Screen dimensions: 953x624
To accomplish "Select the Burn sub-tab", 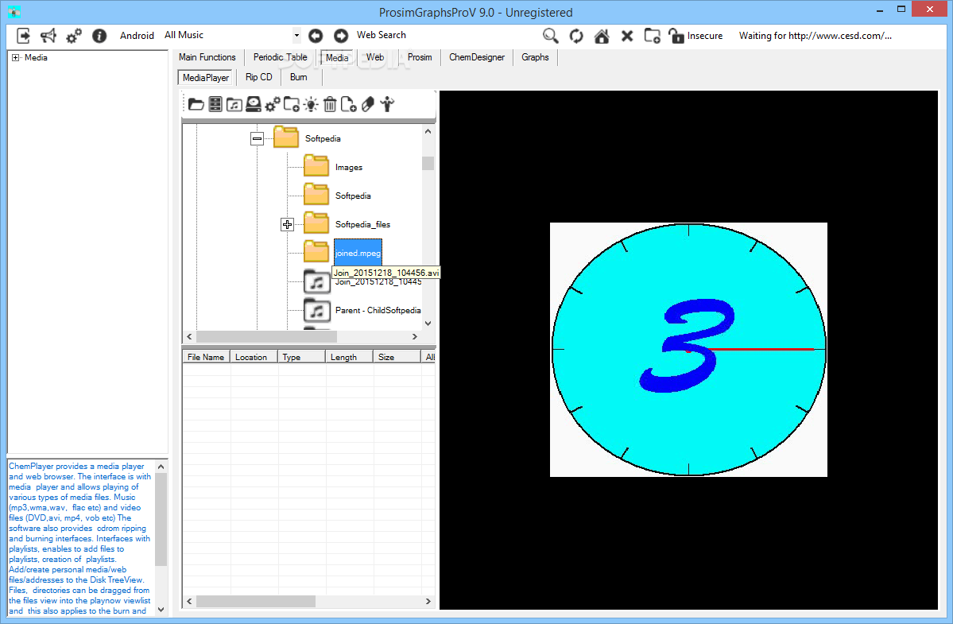I will [298, 77].
